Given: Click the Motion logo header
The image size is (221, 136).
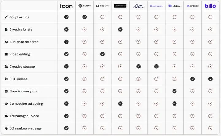Looking at the screenshot, I should 174,6.
